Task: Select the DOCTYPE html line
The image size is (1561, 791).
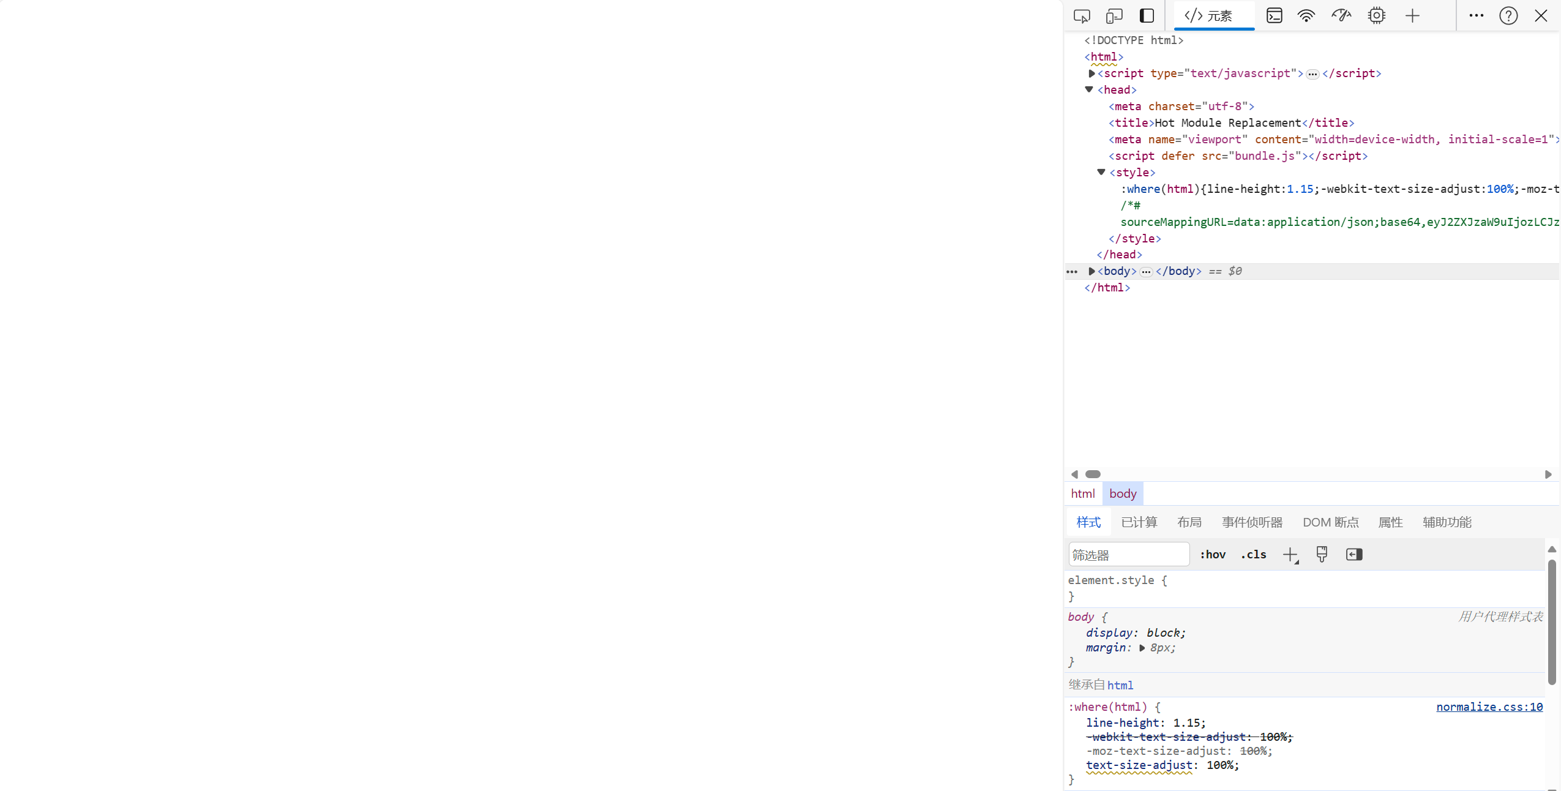Action: [x=1134, y=40]
